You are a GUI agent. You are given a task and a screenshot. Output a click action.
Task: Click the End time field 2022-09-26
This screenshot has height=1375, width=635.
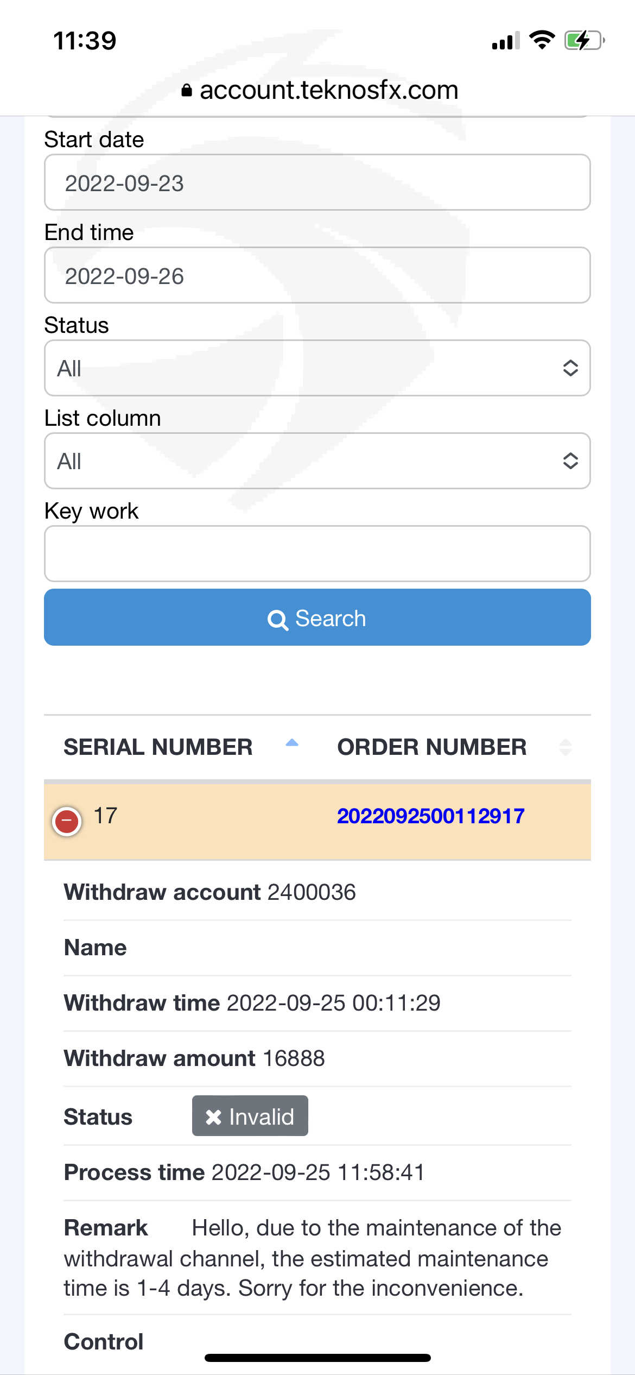coord(317,276)
